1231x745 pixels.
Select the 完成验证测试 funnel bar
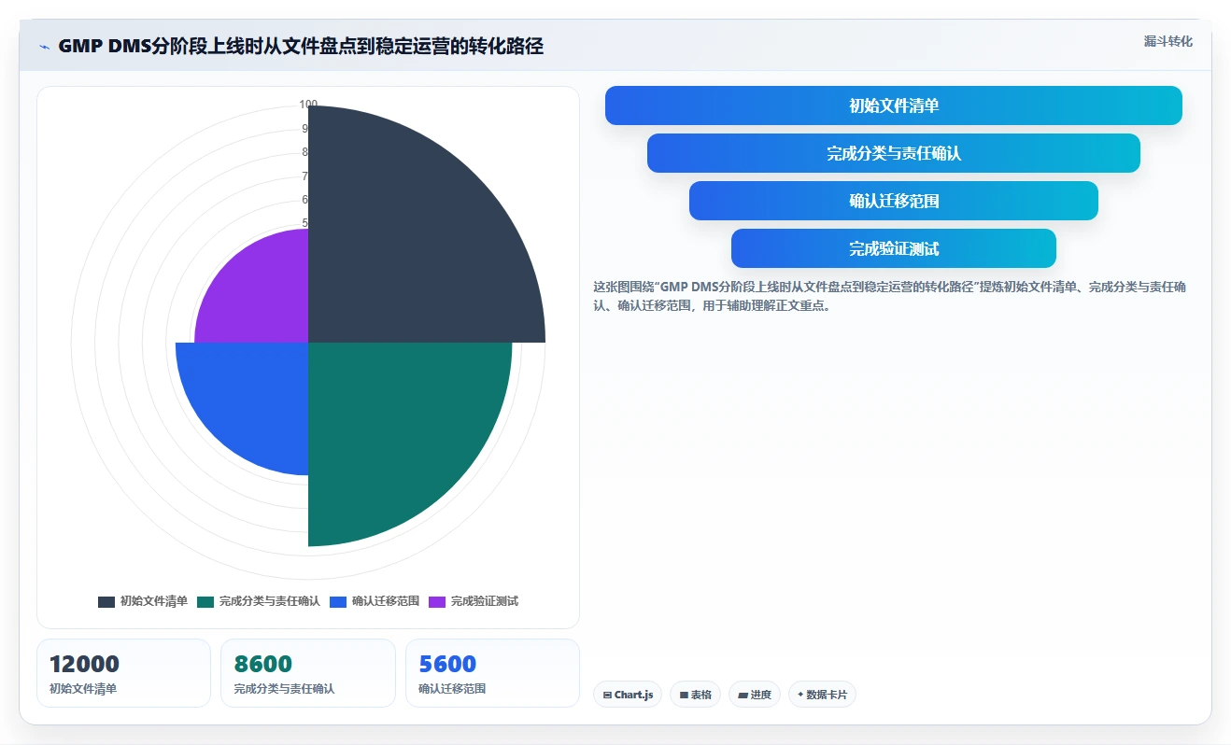click(x=894, y=248)
